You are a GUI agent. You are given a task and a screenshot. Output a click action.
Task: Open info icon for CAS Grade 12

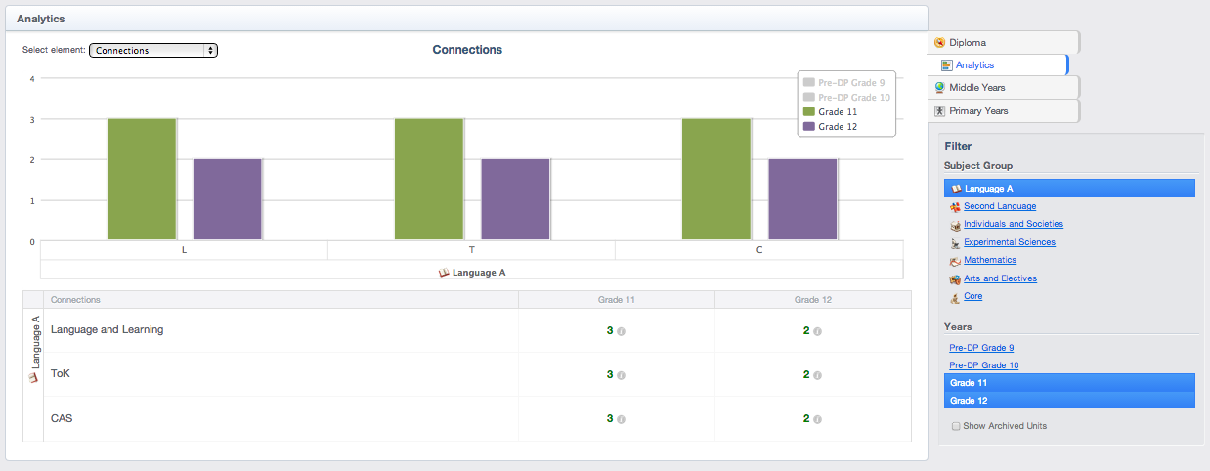(817, 419)
